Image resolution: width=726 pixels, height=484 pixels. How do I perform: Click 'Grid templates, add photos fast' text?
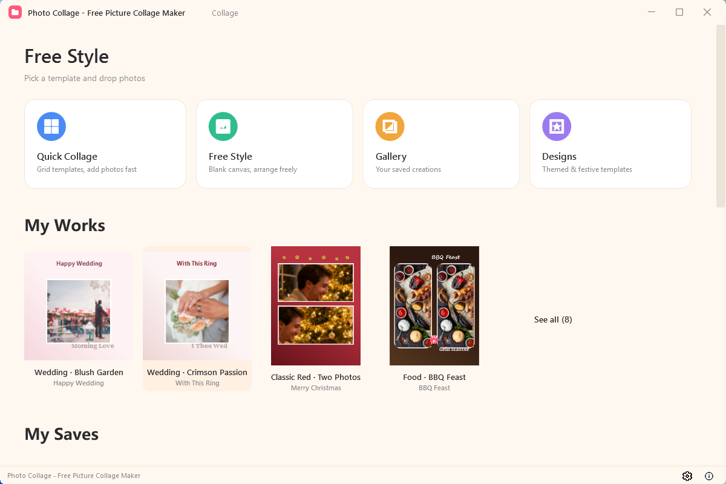tap(87, 169)
